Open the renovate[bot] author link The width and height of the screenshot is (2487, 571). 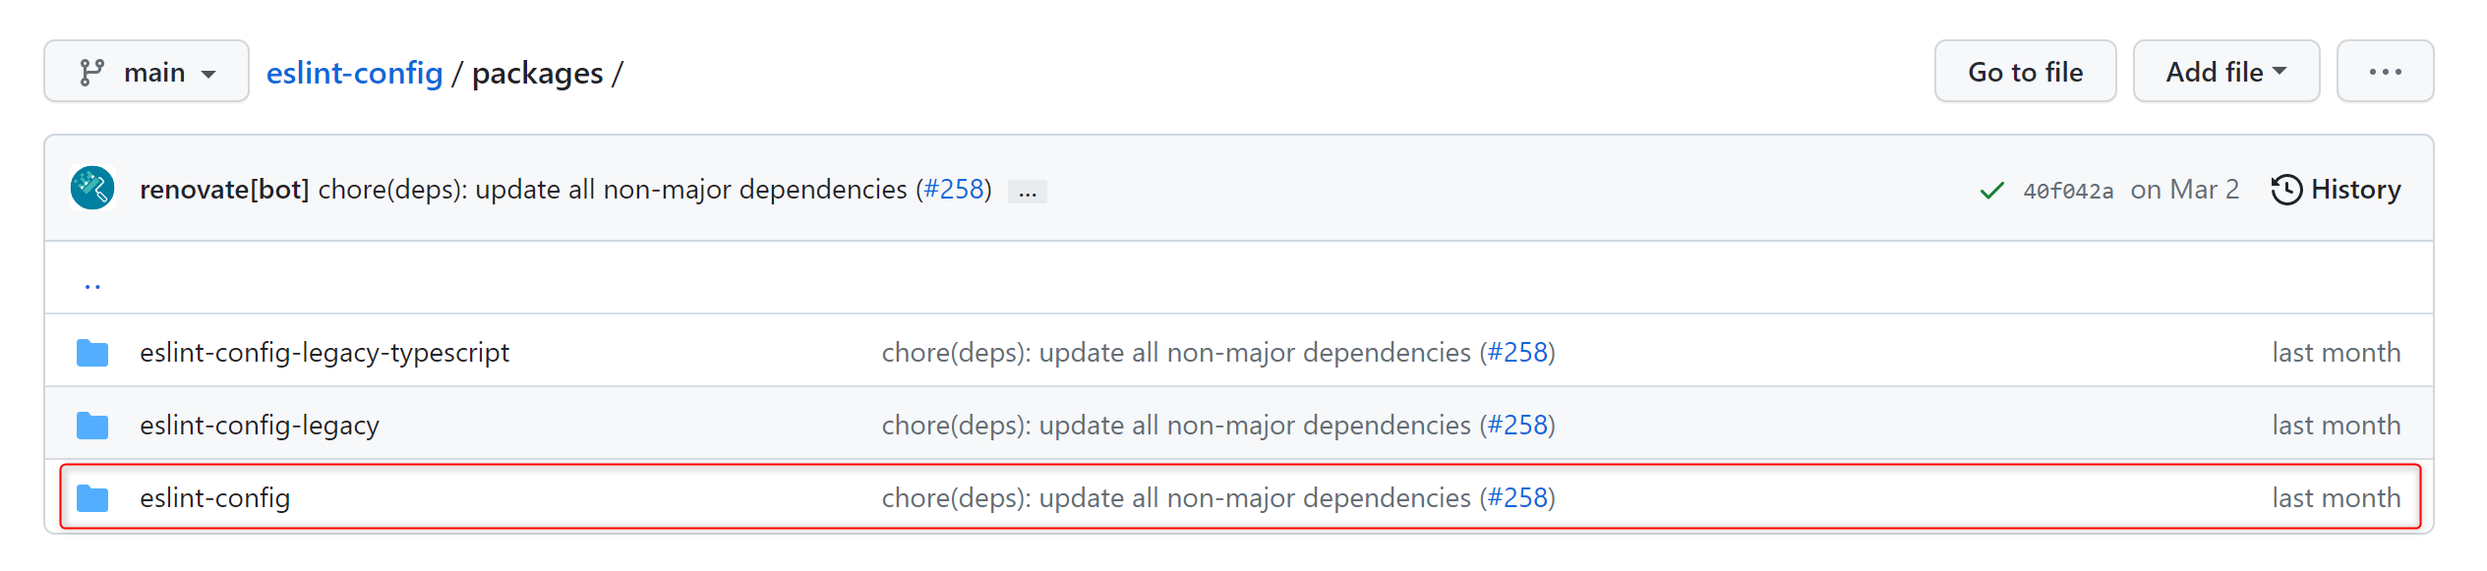(x=224, y=189)
